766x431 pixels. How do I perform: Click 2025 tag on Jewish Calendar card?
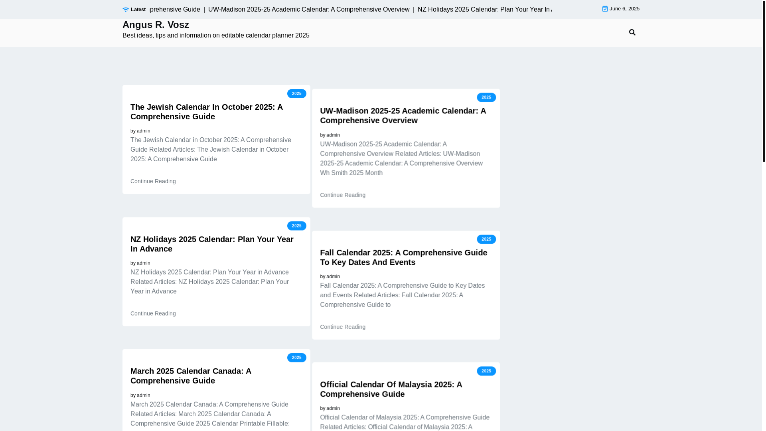pos(297,93)
